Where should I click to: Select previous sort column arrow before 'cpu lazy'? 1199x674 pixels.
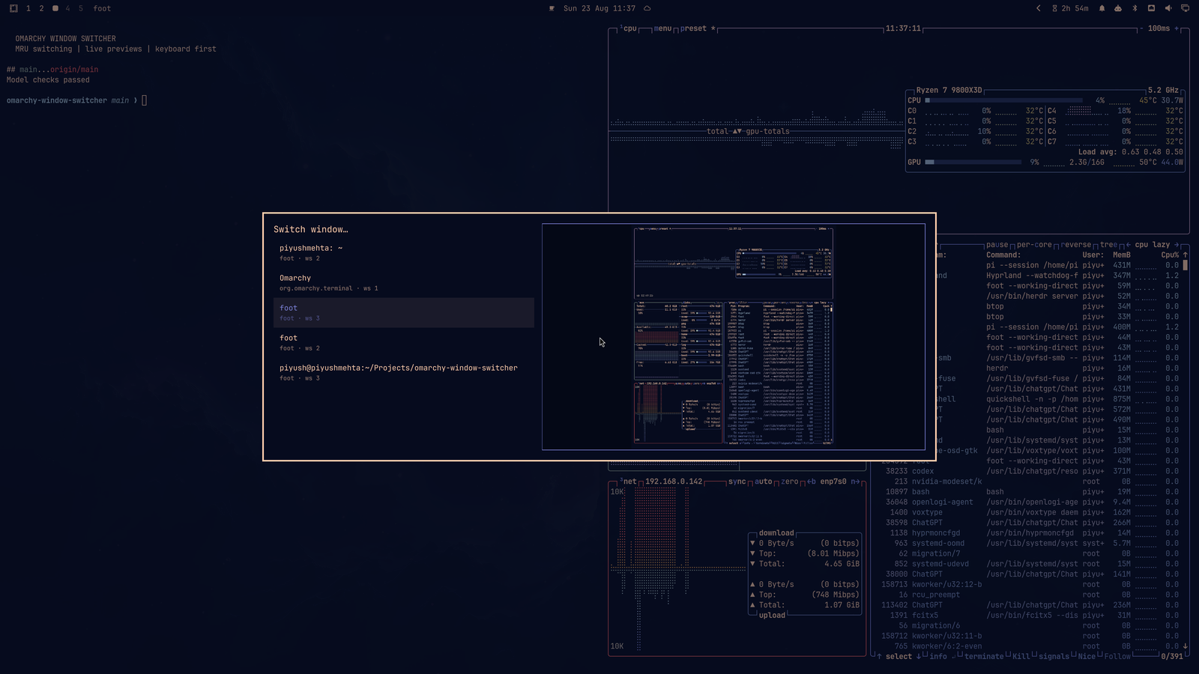click(x=1128, y=245)
